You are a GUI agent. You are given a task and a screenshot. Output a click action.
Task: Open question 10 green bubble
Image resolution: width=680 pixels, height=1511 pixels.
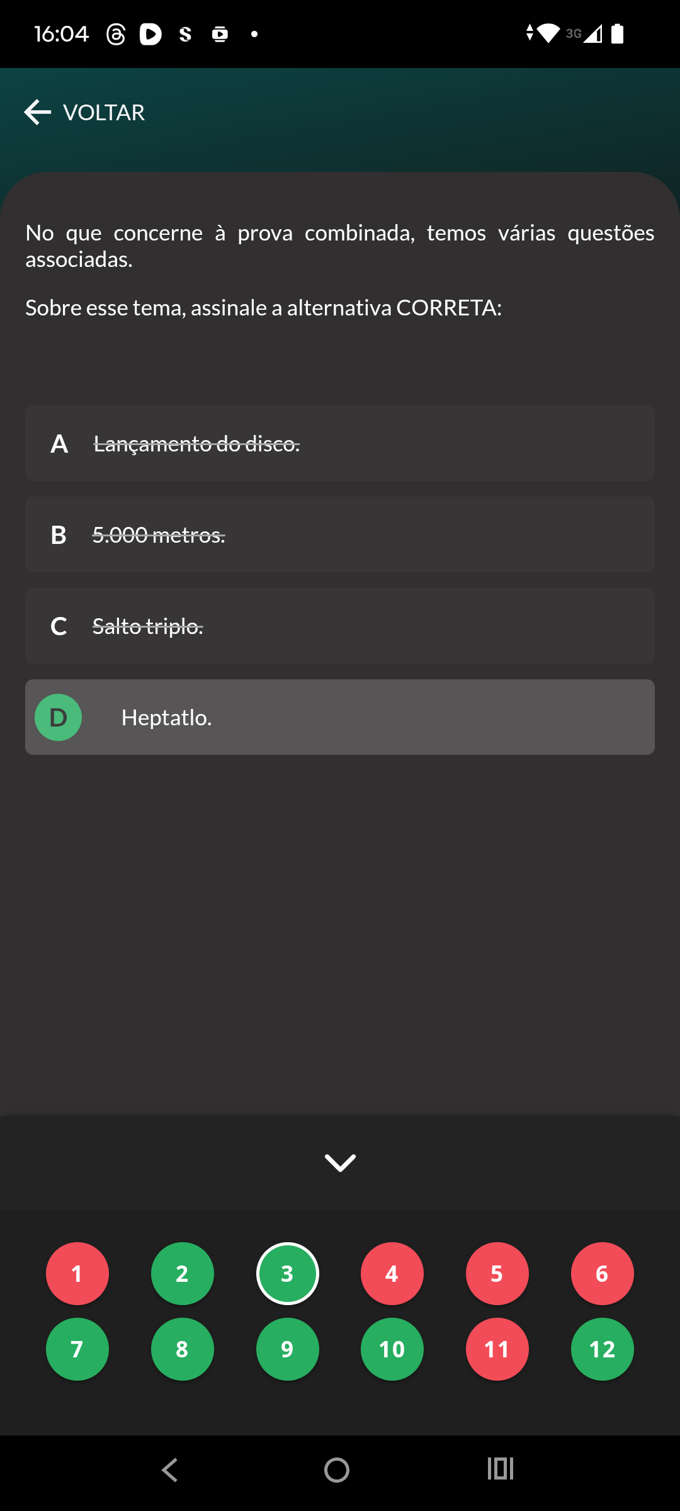coord(392,1349)
